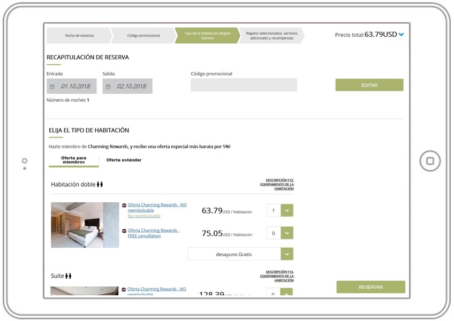
Task: Switch to the Oferta estándar tab
Action: coord(124,160)
